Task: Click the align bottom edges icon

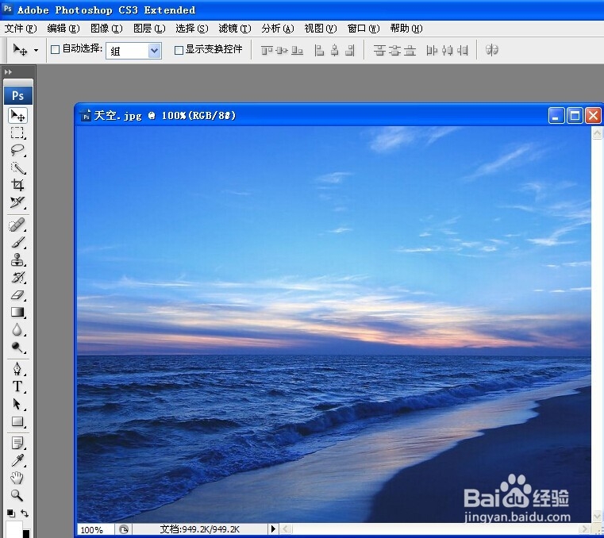Action: point(297,50)
